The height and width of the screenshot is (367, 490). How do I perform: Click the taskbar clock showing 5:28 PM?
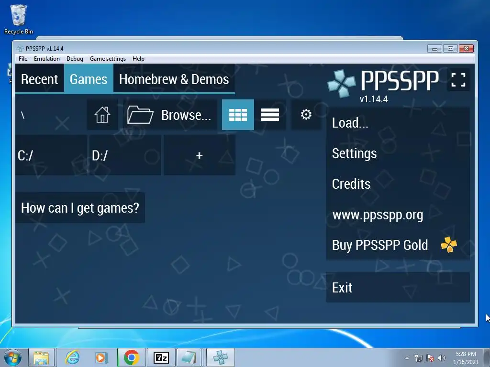tap(466, 358)
